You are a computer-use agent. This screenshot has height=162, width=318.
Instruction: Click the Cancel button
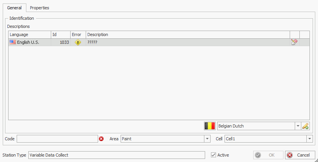tap(300, 155)
